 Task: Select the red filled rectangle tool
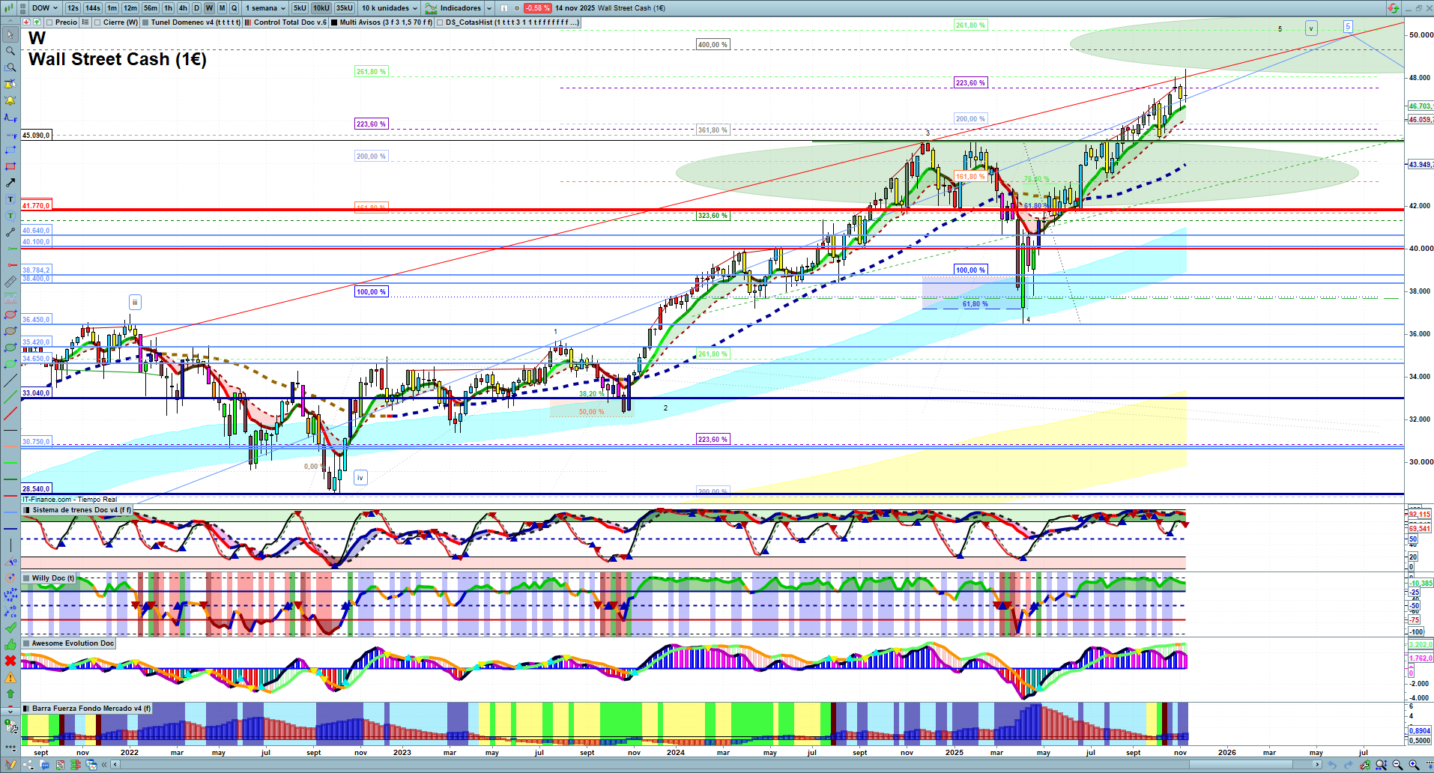coord(10,166)
